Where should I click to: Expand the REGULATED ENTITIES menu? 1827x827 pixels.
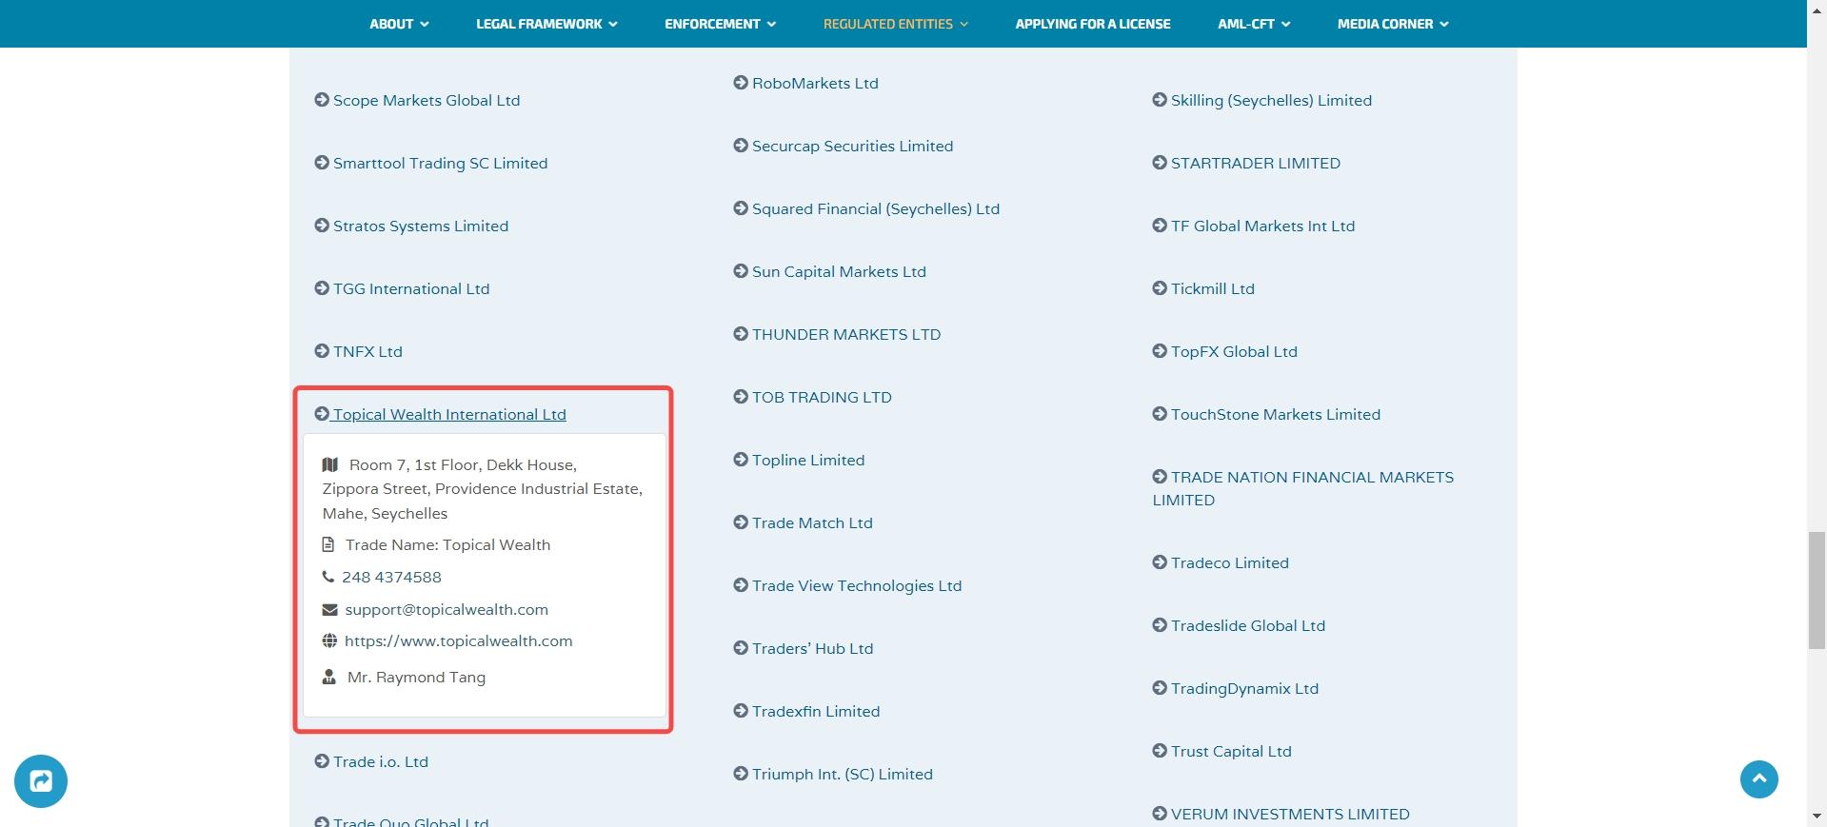pyautogui.click(x=895, y=24)
